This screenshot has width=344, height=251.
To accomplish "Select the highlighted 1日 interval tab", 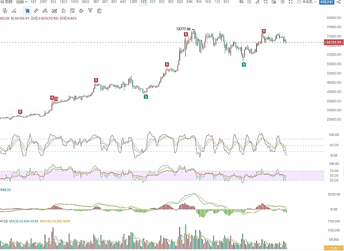I will coord(143,2).
